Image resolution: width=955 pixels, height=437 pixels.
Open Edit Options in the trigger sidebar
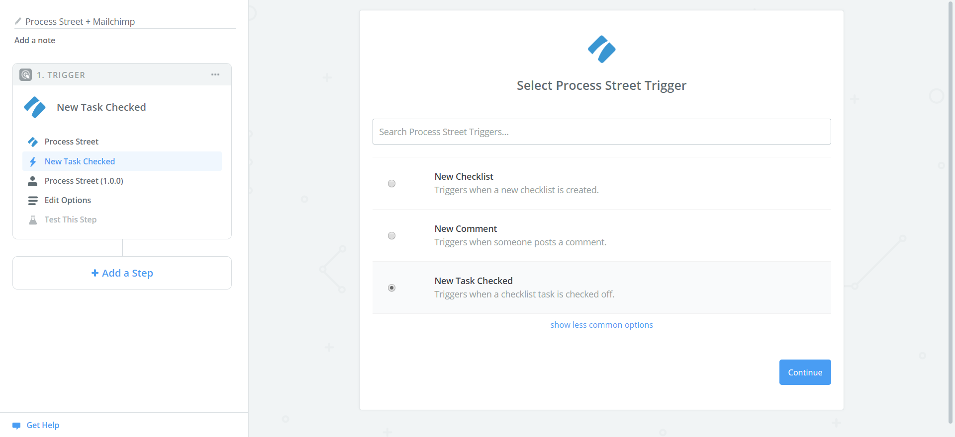[67, 200]
